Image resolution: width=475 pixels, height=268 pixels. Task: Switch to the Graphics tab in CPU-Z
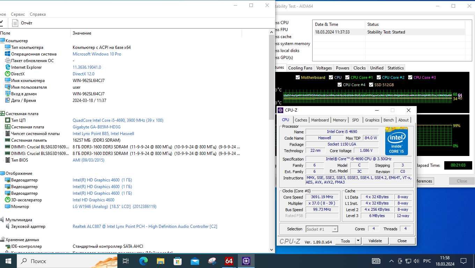[x=372, y=120]
